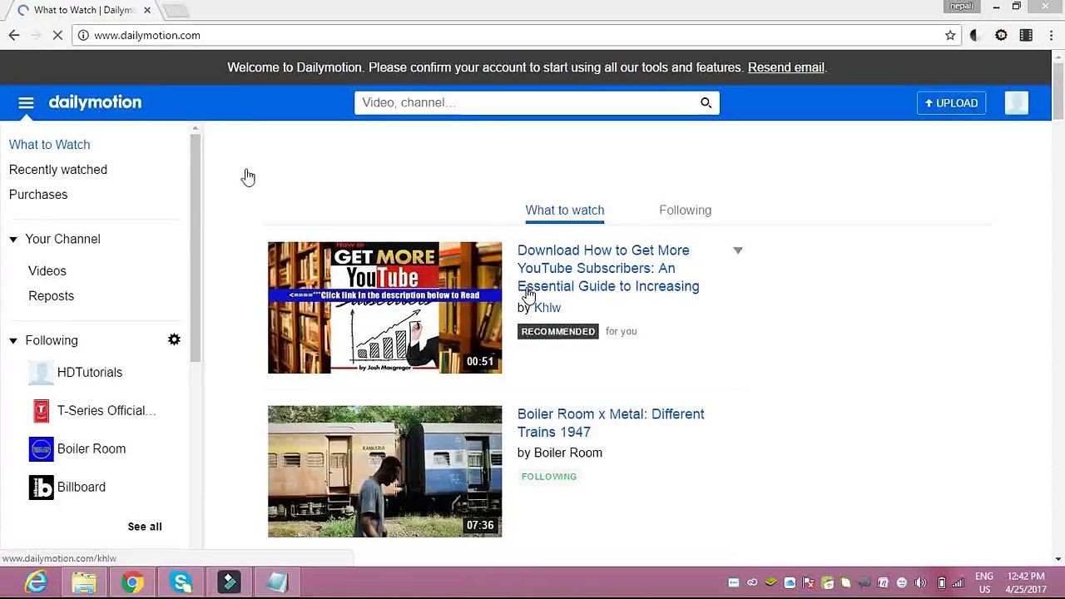Screen dimensions: 1065x599
Task: Open the T-Series channel avatar icon
Action: 41,411
